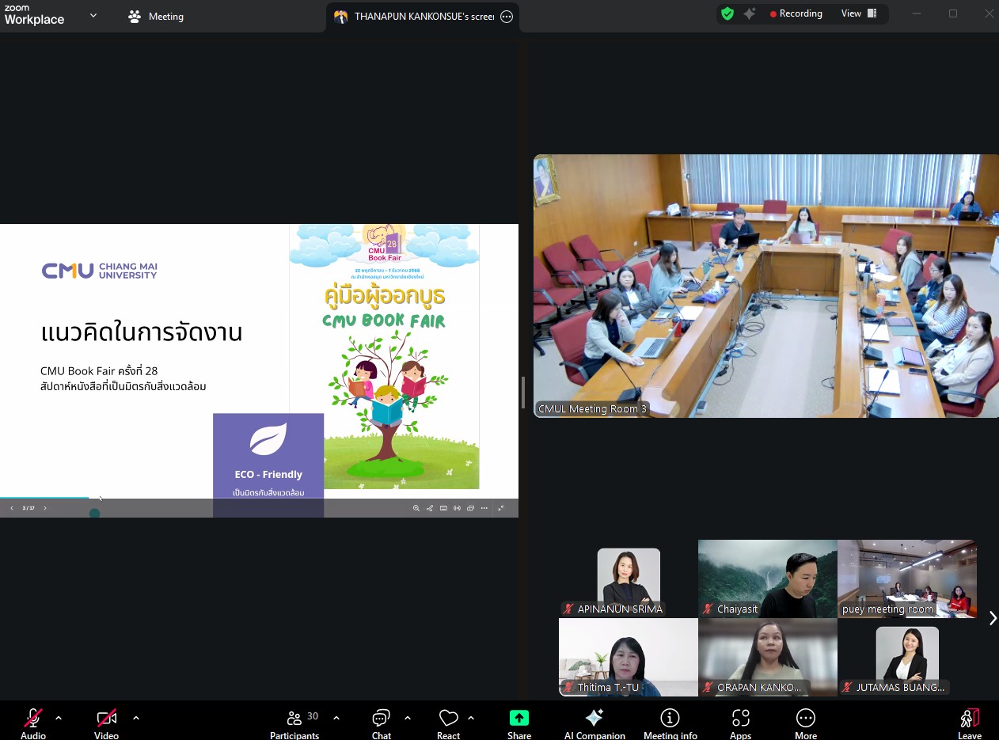The width and height of the screenshot is (999, 740).
Task: Select the CMUL Meeting Room 3 video
Action: click(766, 286)
